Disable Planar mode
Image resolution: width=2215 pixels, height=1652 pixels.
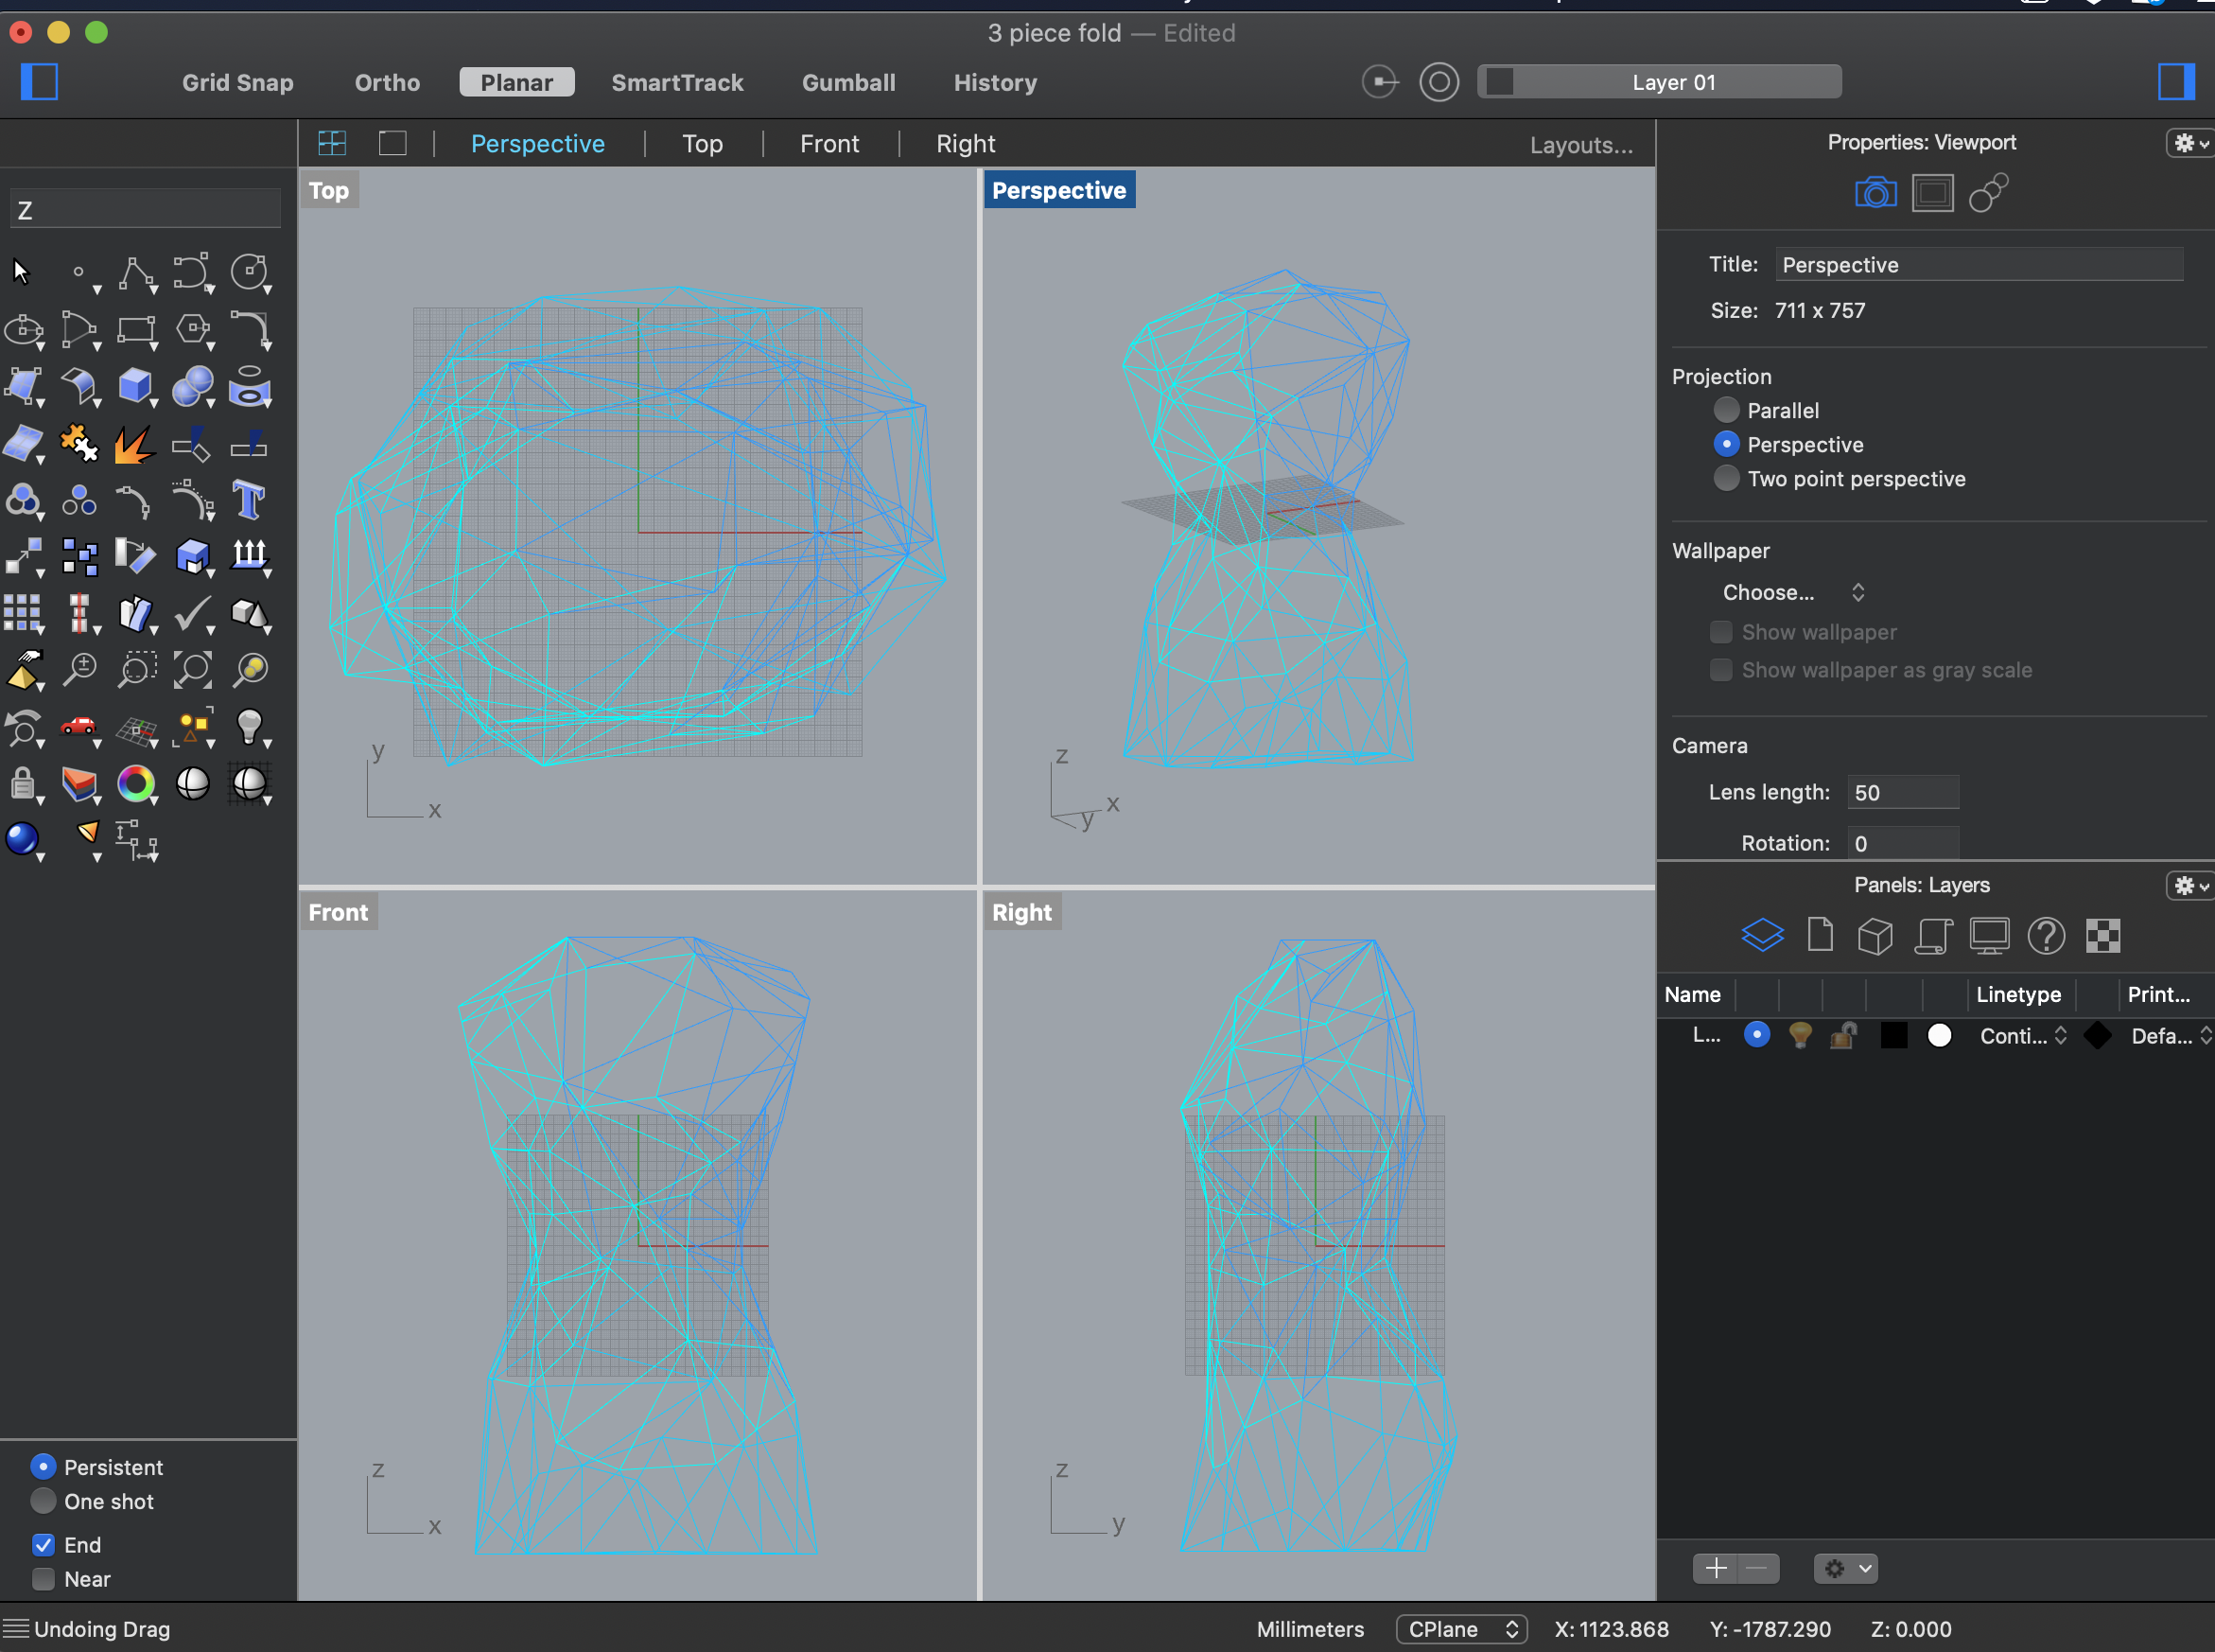[516, 83]
